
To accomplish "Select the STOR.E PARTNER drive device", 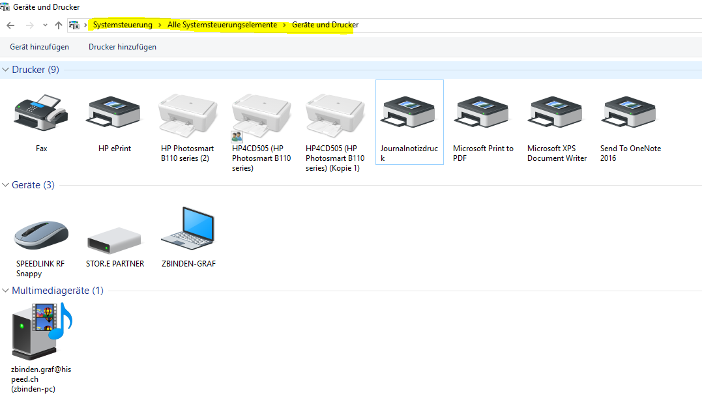I will (114, 240).
